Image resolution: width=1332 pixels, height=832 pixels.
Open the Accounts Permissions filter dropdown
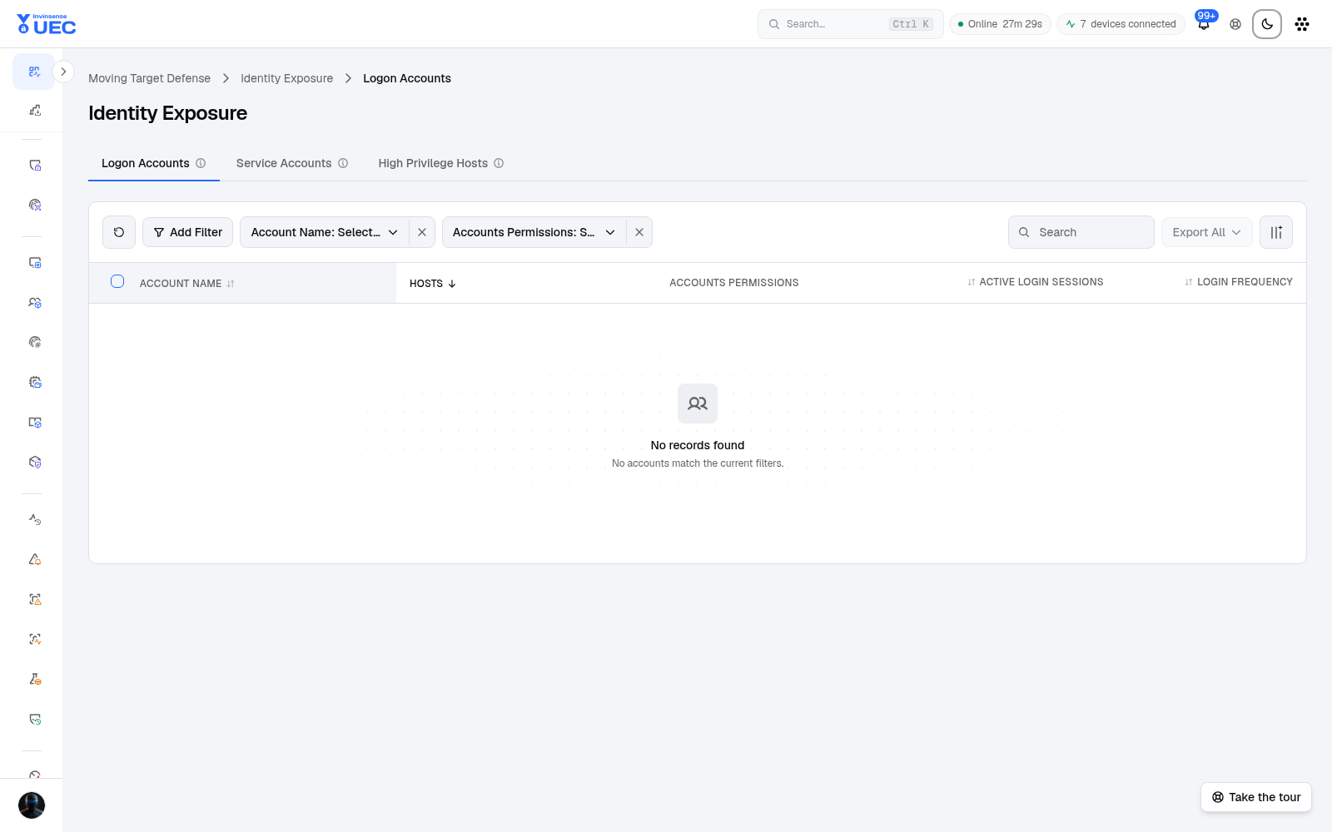pos(534,232)
